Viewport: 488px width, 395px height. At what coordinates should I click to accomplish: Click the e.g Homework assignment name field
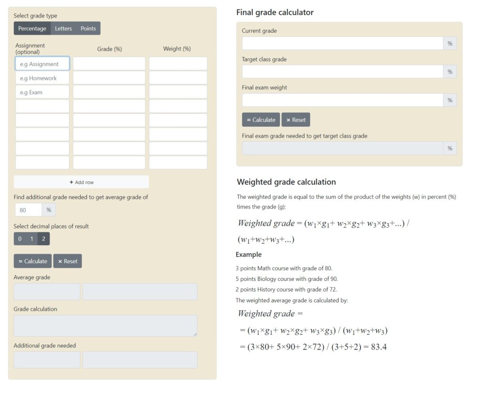click(42, 78)
